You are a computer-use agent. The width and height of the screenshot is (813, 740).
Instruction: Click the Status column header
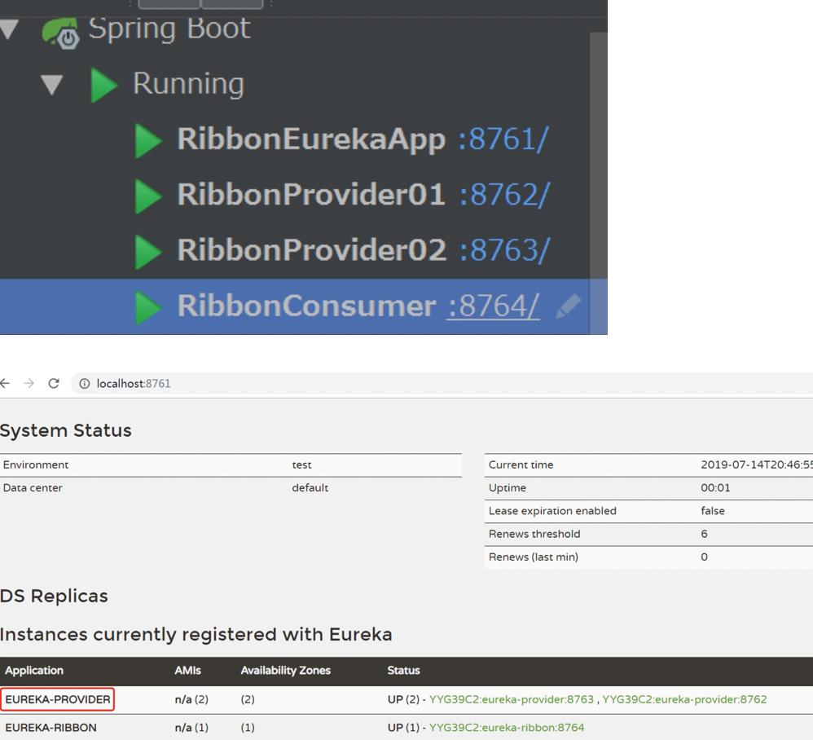(403, 670)
